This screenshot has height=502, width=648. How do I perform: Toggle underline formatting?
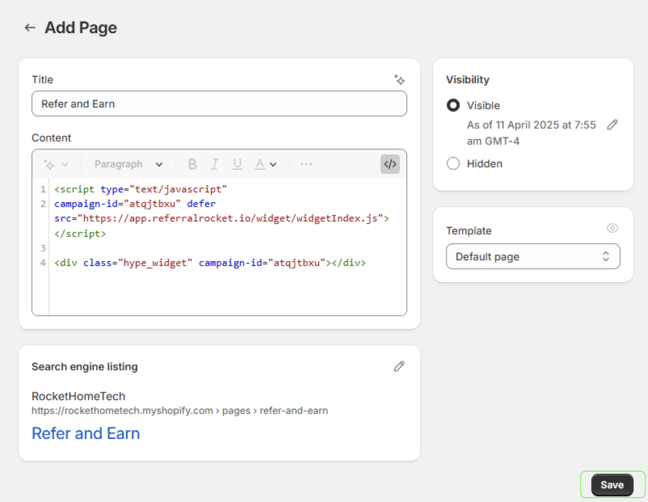(x=237, y=164)
